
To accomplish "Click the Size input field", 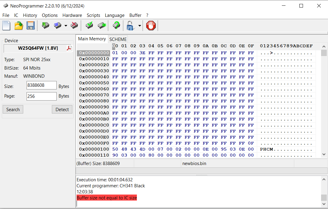I will 42,86.
